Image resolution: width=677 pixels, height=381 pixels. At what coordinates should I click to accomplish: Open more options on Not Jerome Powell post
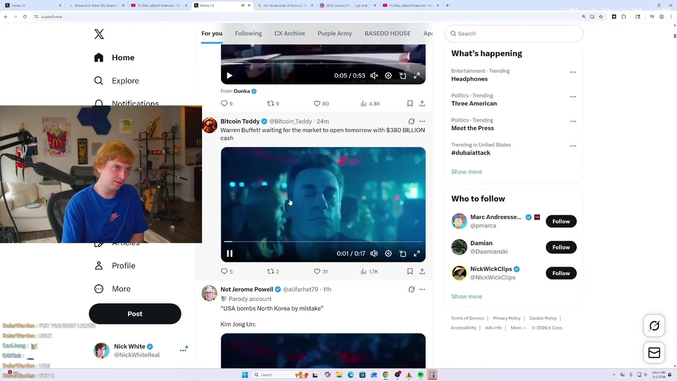pyautogui.click(x=422, y=289)
